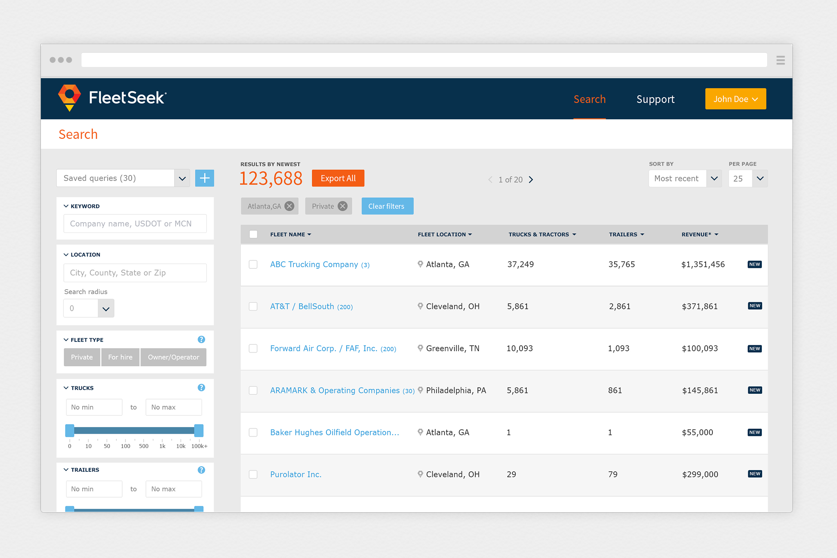Image resolution: width=837 pixels, height=558 pixels.
Task: Open the John Doe account menu
Action: coord(735,99)
